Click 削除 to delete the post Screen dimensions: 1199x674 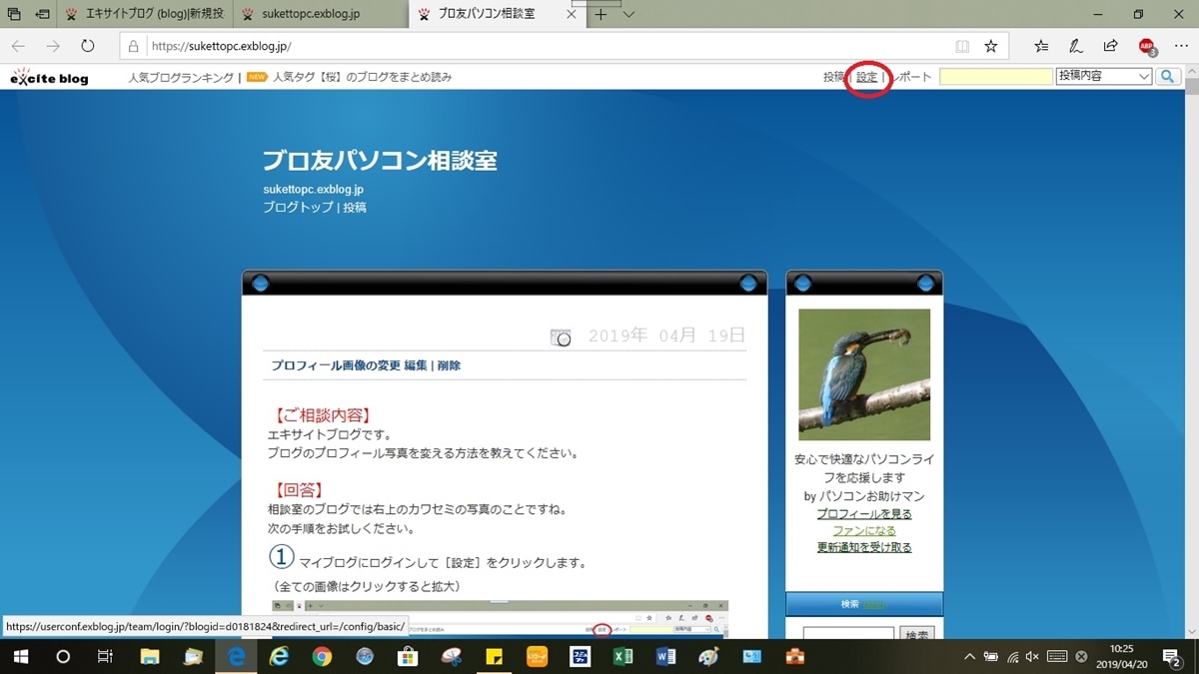click(x=449, y=365)
